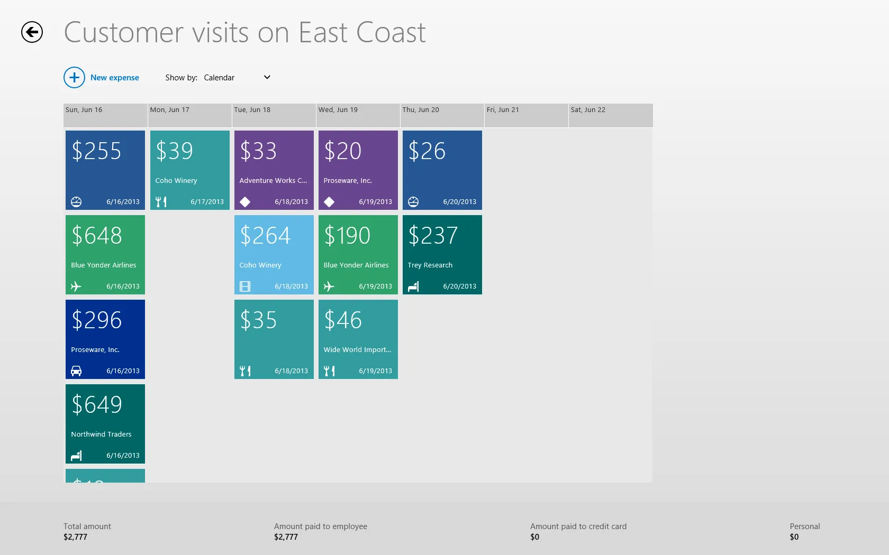Click the Personal $0 summary
This screenshot has height=555, width=889.
805,532
